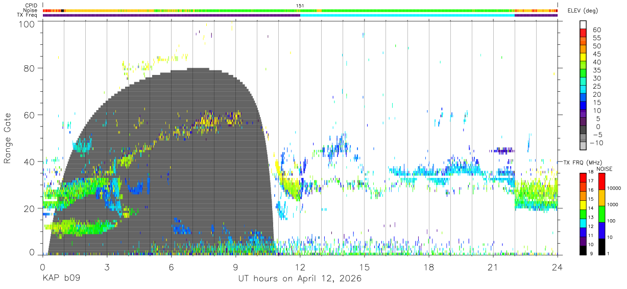Pick the purple 5-10 elevation swatch

[584, 115]
